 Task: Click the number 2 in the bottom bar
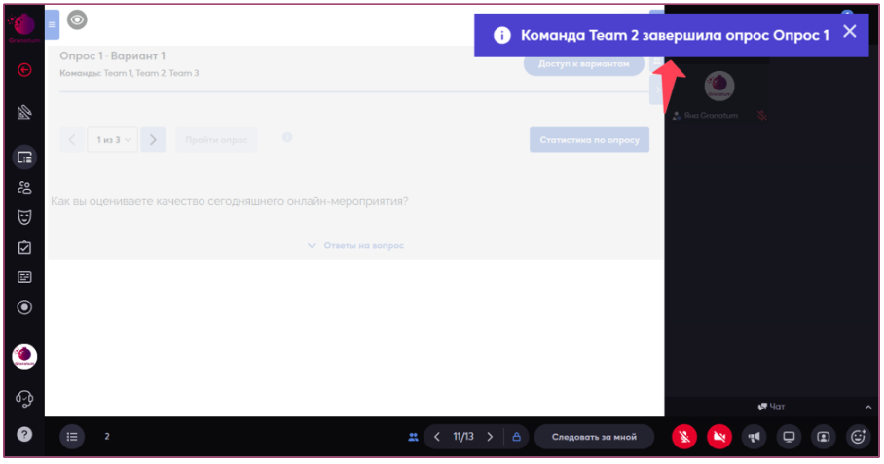107,437
